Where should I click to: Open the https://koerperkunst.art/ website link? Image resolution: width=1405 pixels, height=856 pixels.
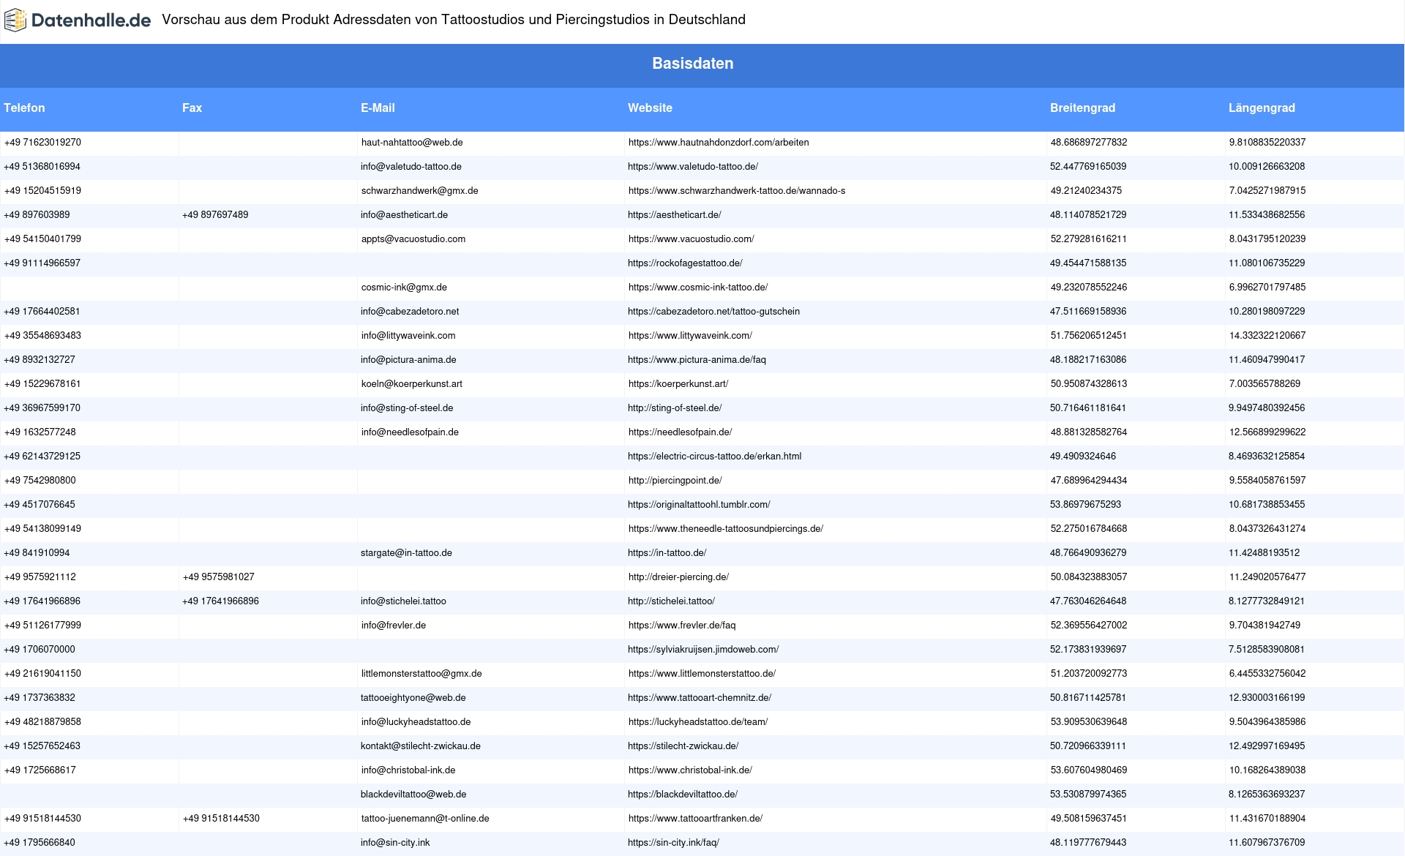pyautogui.click(x=678, y=384)
